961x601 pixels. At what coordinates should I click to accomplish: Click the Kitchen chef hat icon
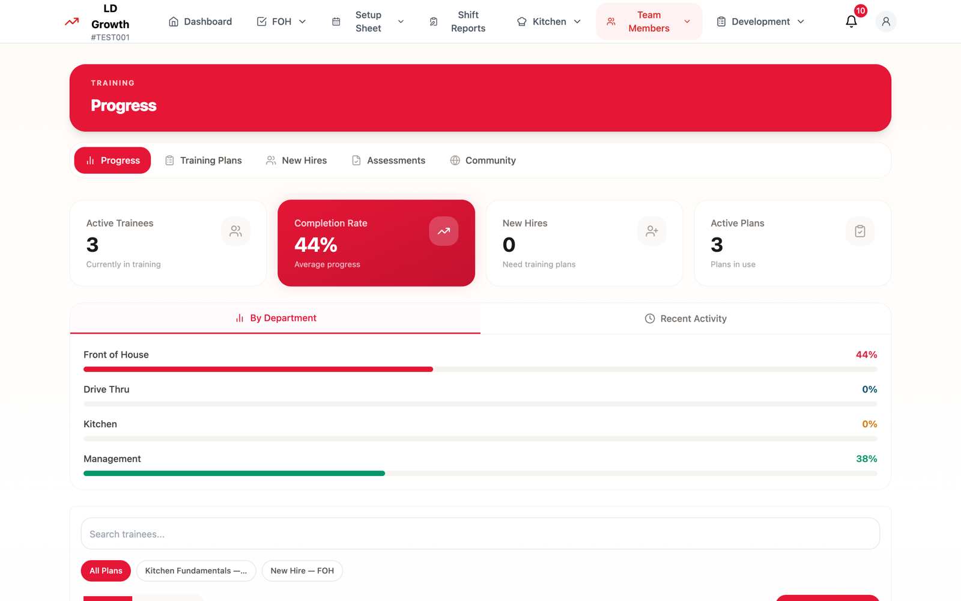(x=522, y=22)
